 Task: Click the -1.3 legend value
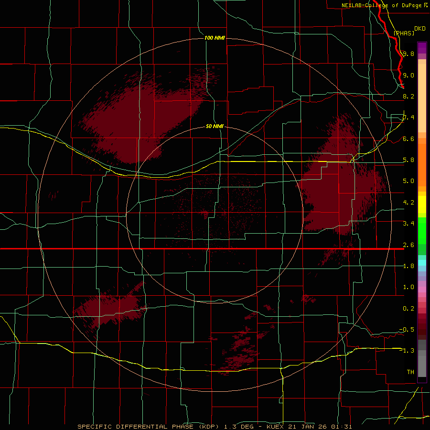click(x=407, y=351)
